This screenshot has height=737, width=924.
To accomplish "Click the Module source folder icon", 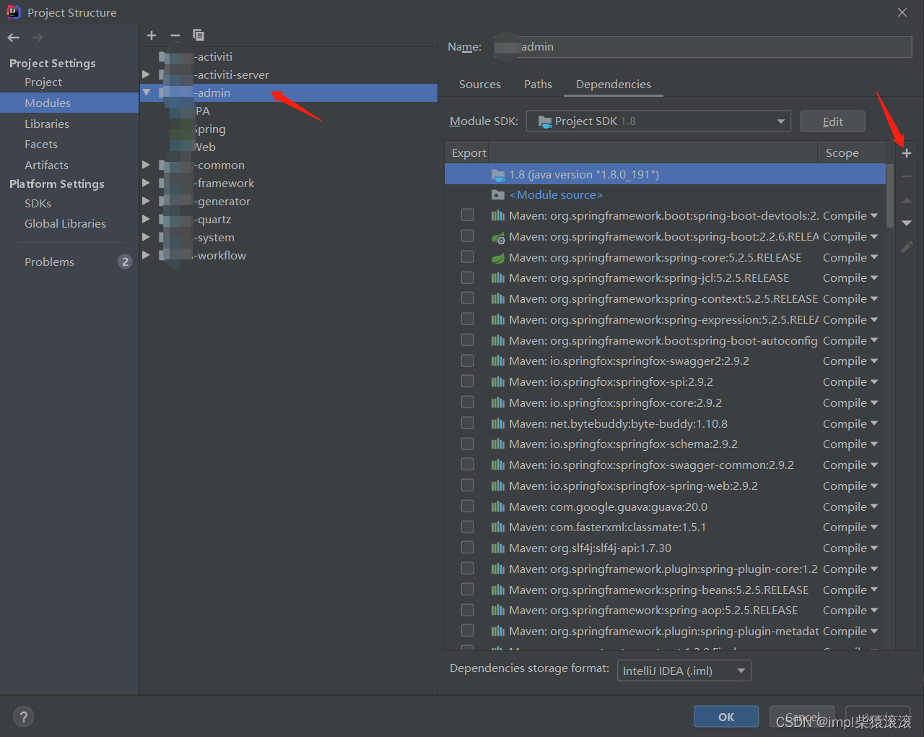I will [x=498, y=195].
